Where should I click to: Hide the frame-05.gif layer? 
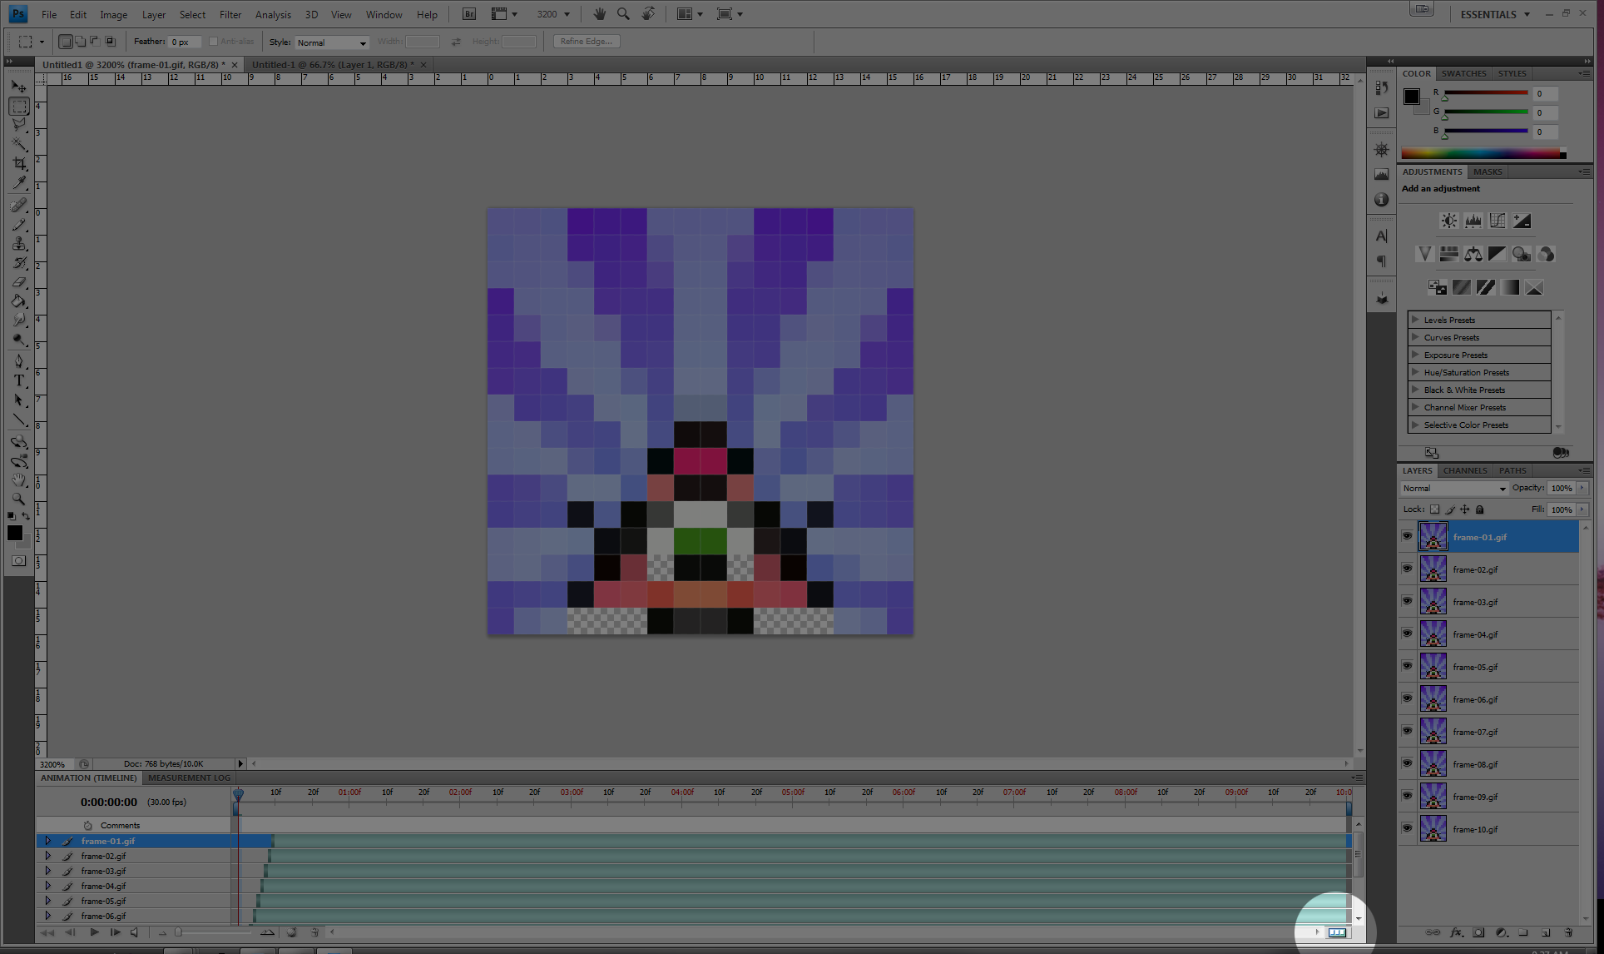pyautogui.click(x=1407, y=666)
